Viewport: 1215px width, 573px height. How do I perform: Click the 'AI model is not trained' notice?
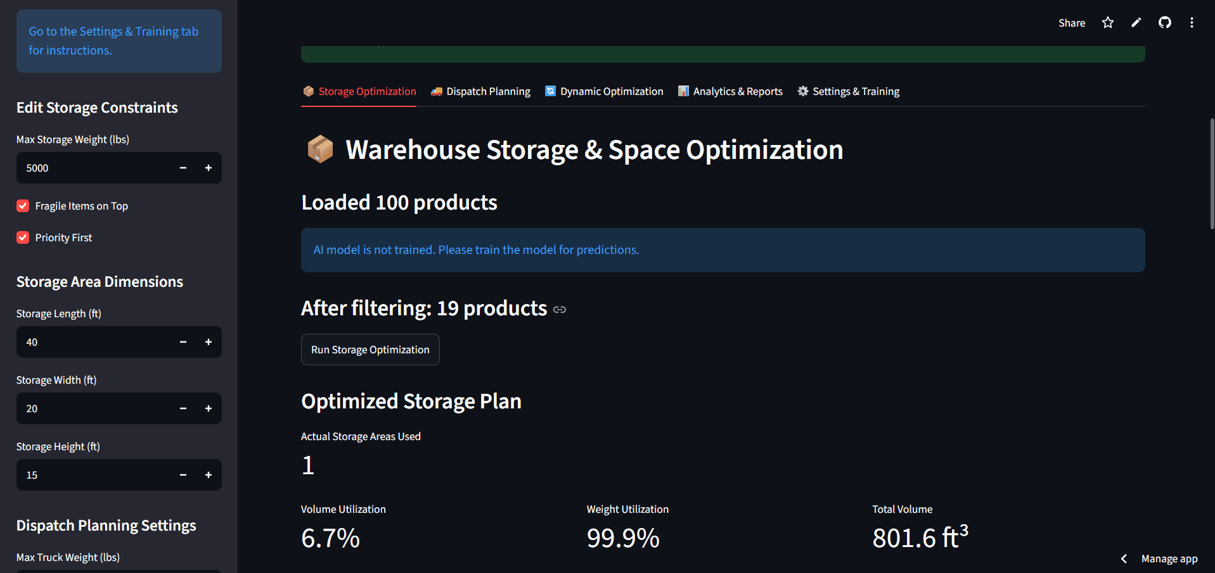pyautogui.click(x=723, y=250)
